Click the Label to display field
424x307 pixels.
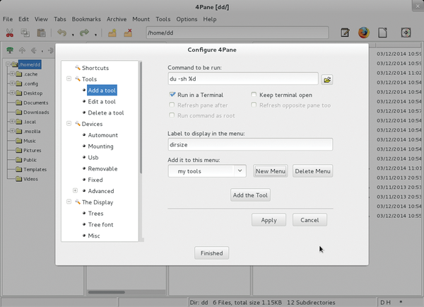[x=250, y=144]
